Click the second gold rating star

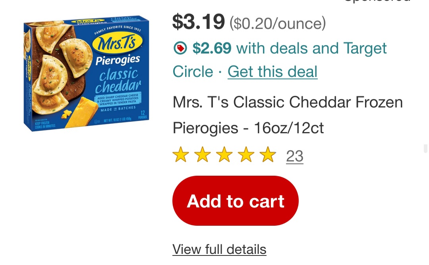click(203, 155)
